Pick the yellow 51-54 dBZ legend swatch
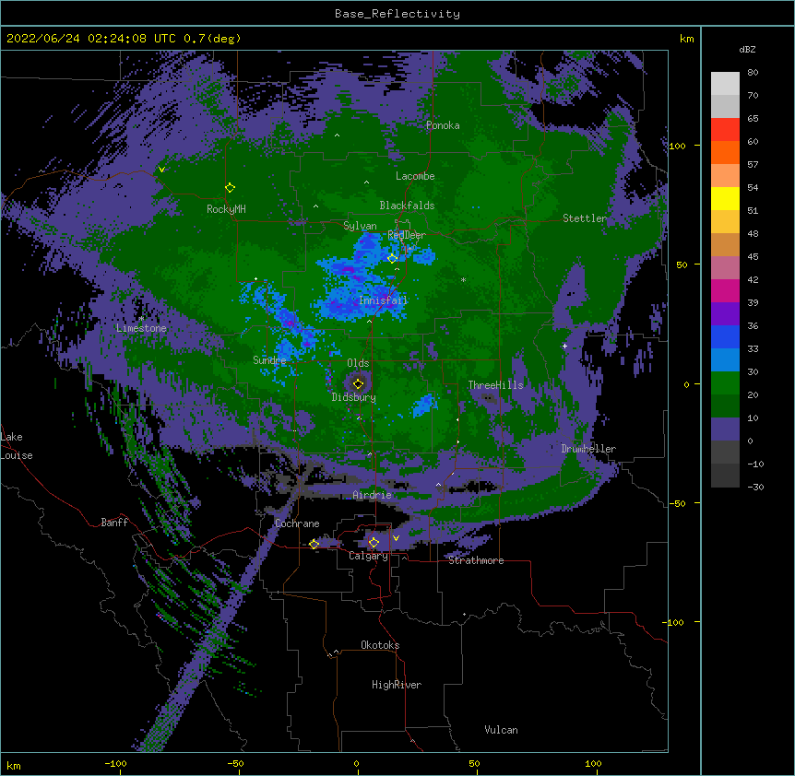The width and height of the screenshot is (795, 776). click(x=725, y=198)
